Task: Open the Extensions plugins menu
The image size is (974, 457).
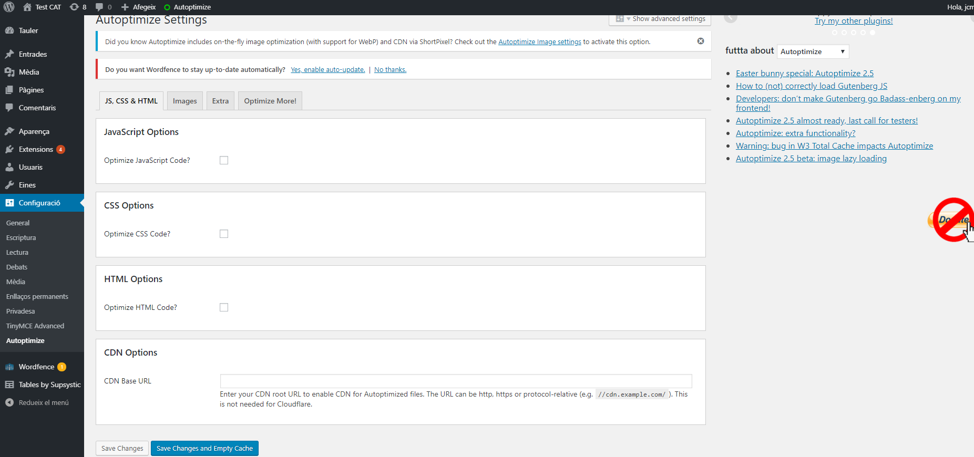Action: [x=42, y=149]
